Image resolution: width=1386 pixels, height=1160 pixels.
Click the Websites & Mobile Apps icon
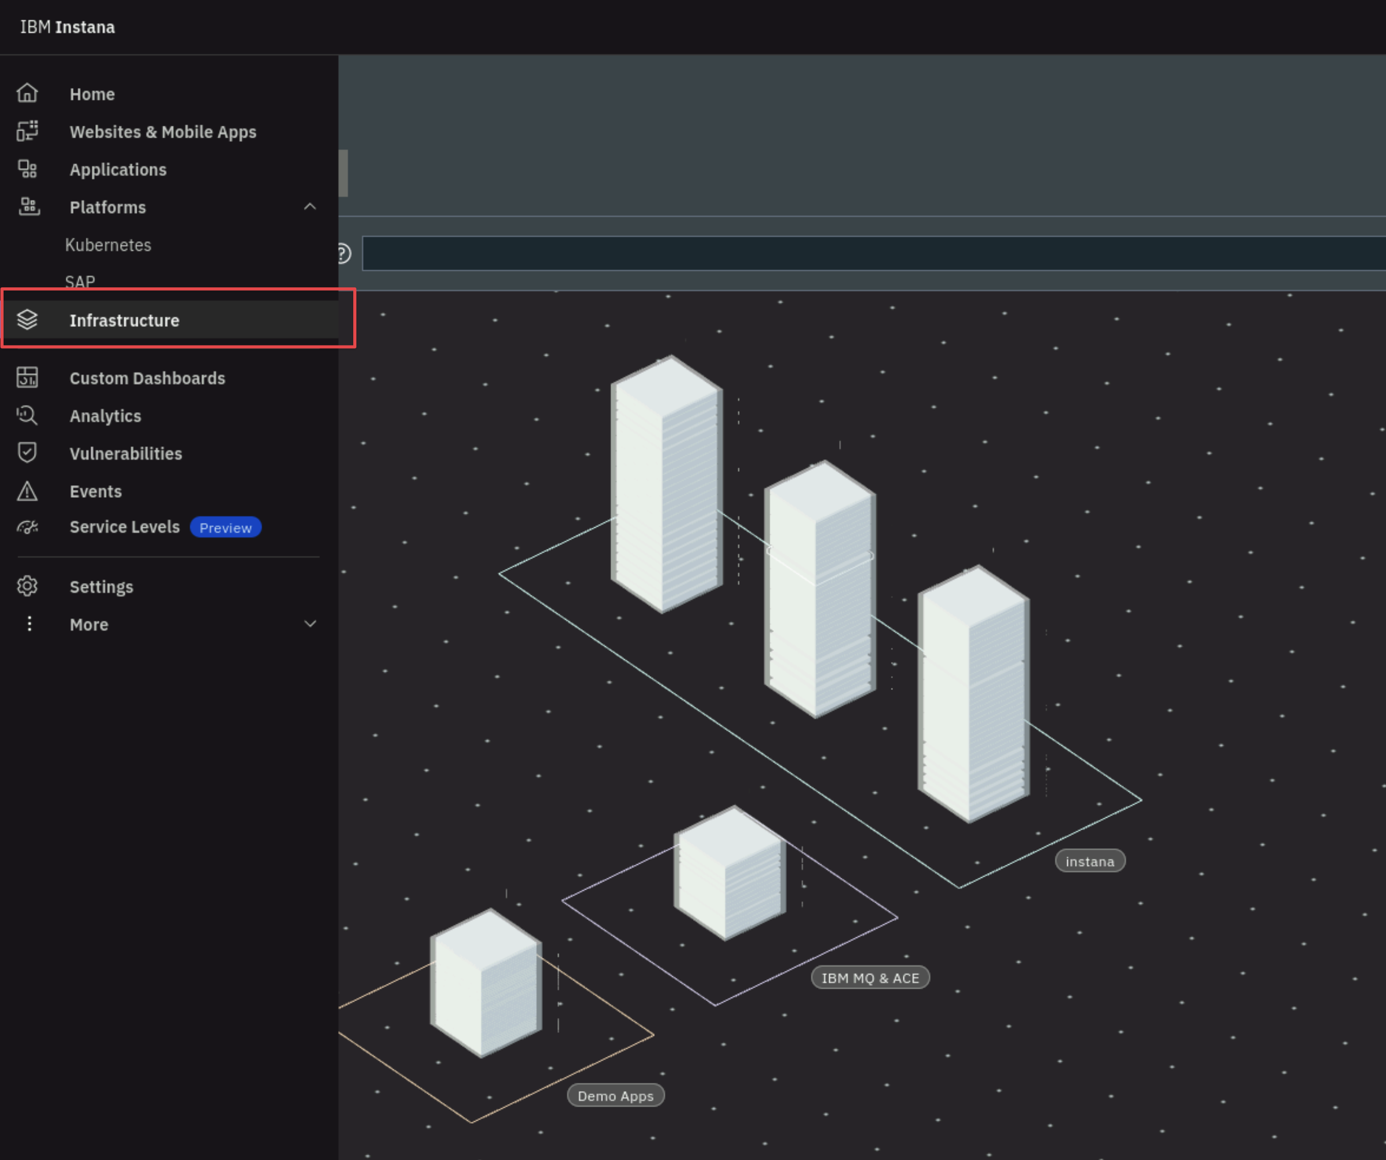click(27, 132)
